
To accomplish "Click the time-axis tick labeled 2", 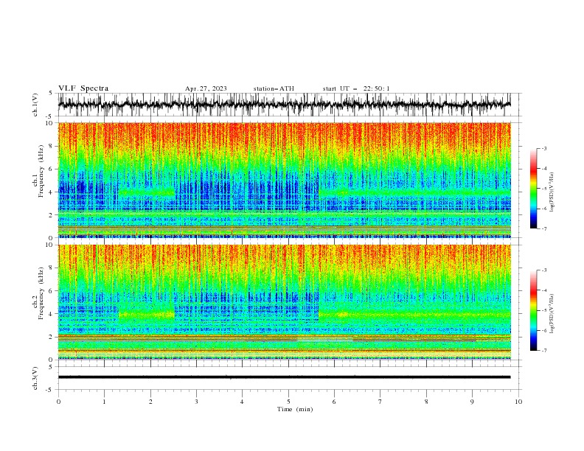I will (150, 402).
